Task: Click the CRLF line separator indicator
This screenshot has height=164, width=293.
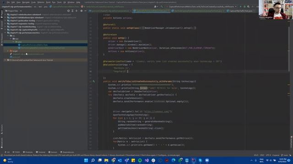Action: click(x=262, y=155)
